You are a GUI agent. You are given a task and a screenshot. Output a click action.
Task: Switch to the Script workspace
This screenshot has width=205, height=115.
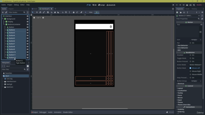[x=102, y=5]
